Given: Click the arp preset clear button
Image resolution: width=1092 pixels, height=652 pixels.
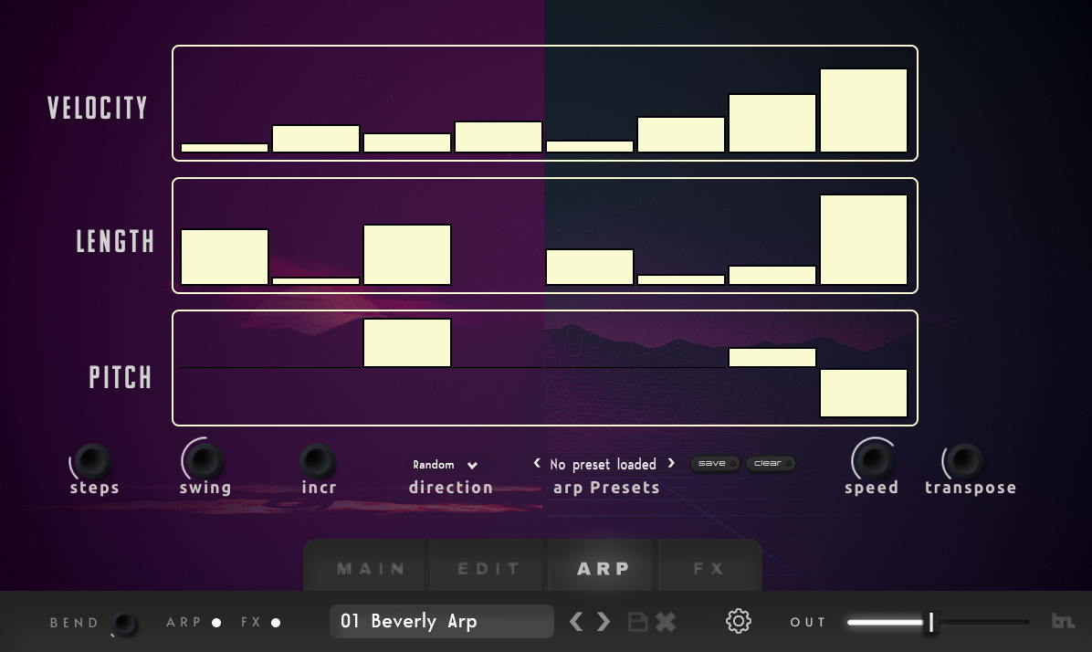Looking at the screenshot, I should (x=771, y=463).
